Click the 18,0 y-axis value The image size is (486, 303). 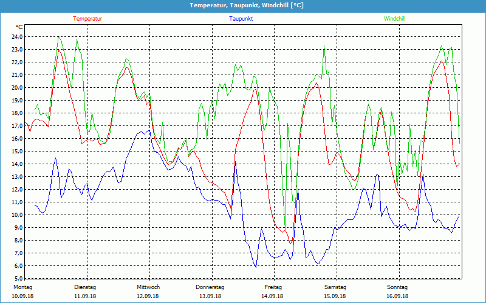(x=18, y=113)
